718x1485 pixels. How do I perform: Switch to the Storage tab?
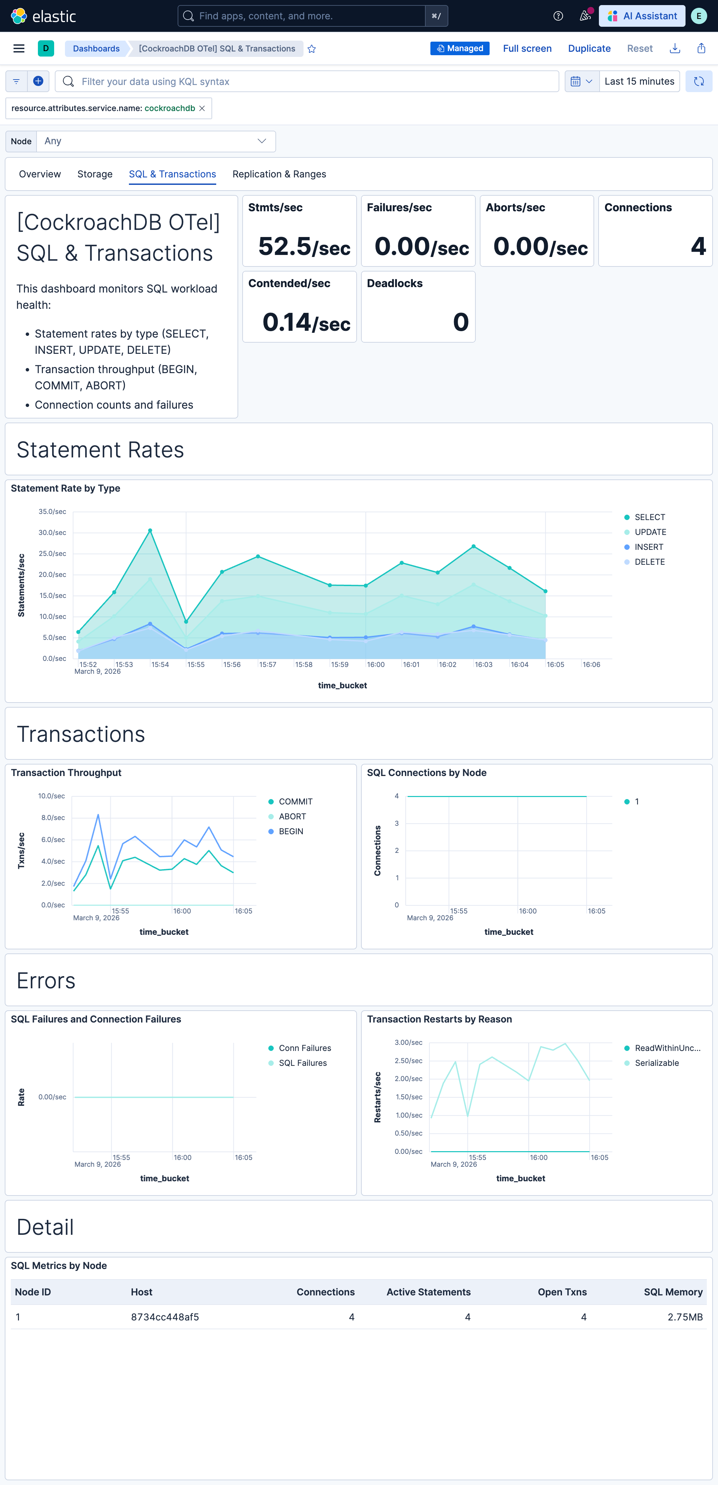pyautogui.click(x=94, y=173)
